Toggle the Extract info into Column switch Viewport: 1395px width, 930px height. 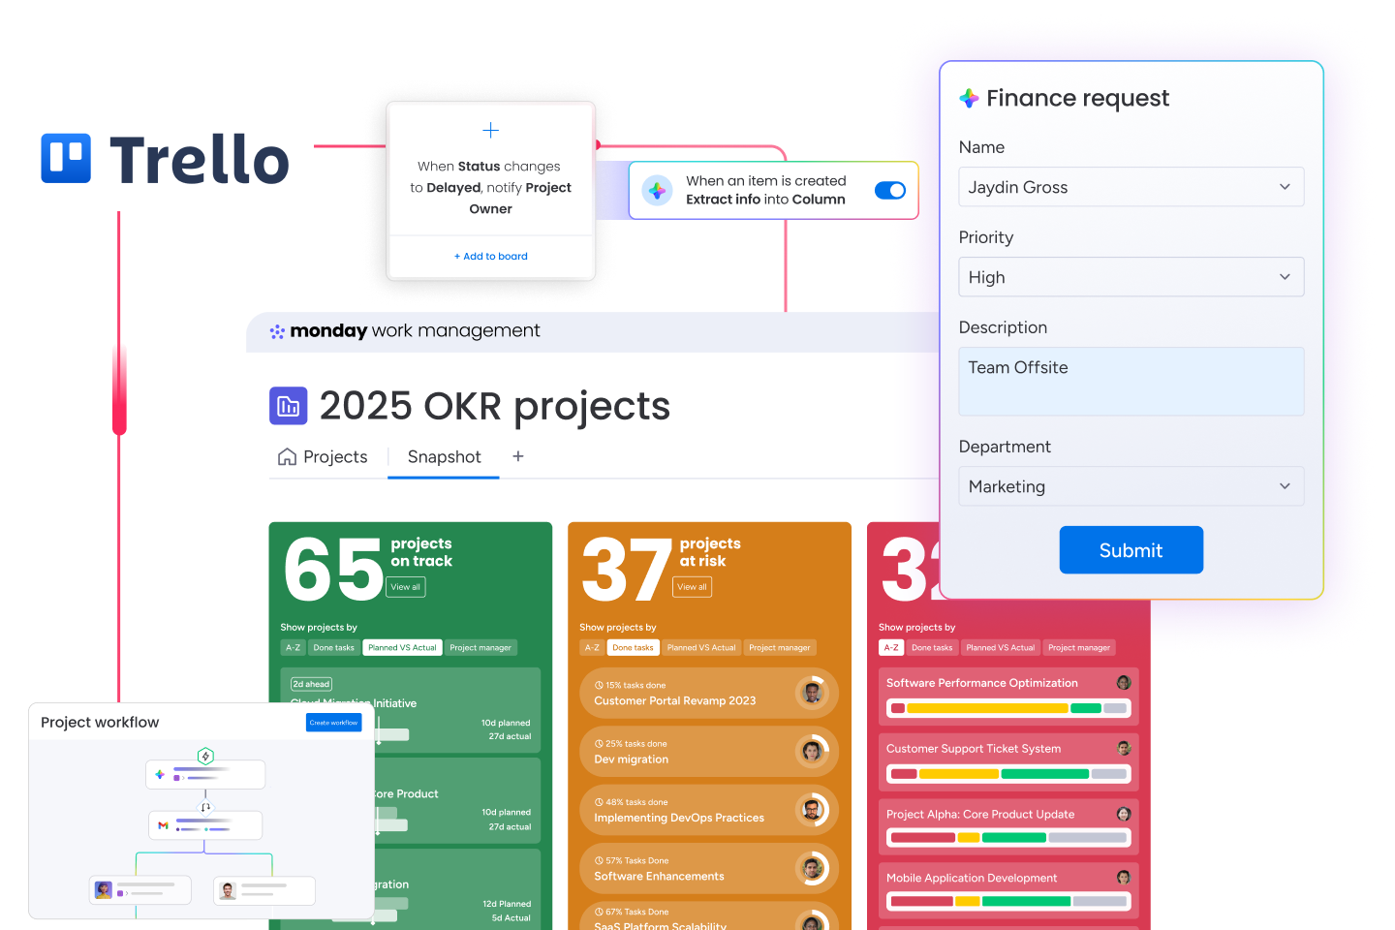890,190
